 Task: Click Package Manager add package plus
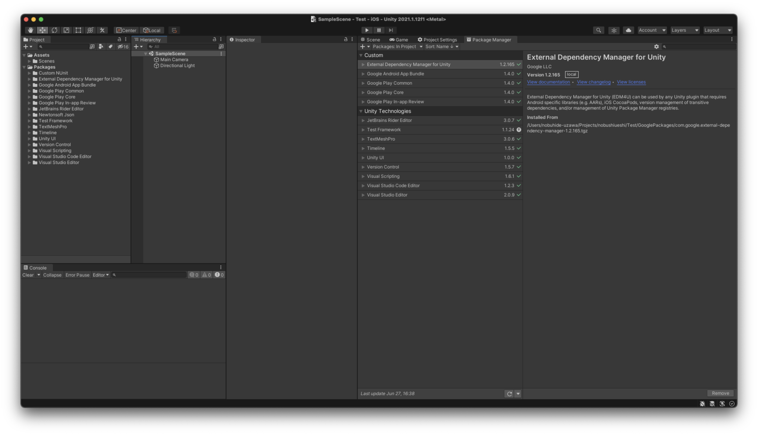pyautogui.click(x=365, y=47)
